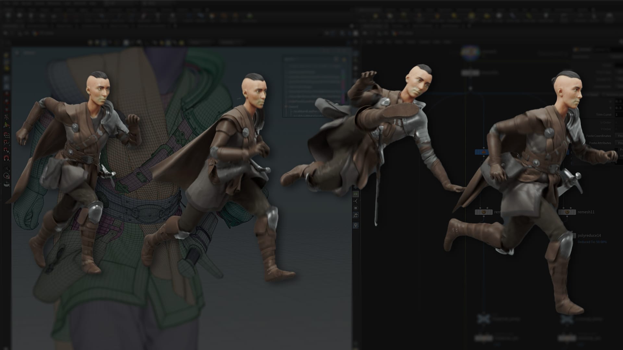Select the point snapping tool
This screenshot has height=350, width=623.
(x=6, y=150)
